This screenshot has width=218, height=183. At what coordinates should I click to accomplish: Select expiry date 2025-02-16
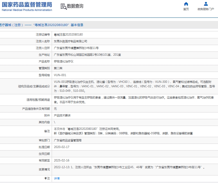click(62, 160)
